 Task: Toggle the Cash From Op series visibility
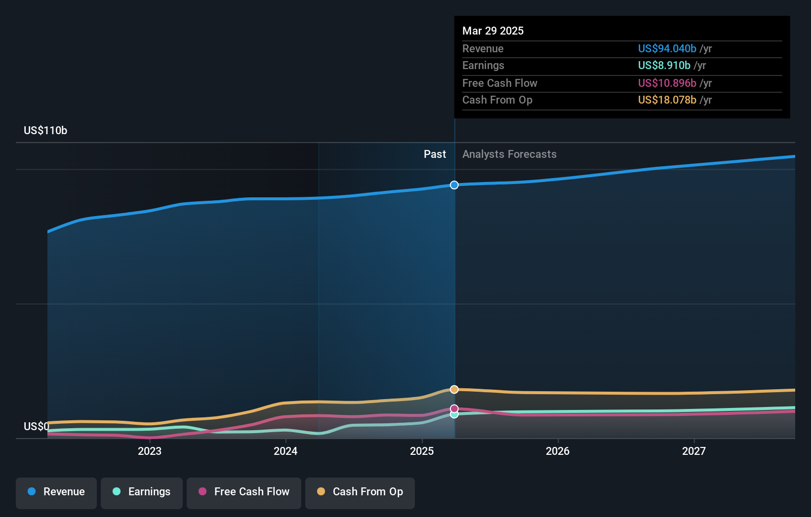(360, 492)
